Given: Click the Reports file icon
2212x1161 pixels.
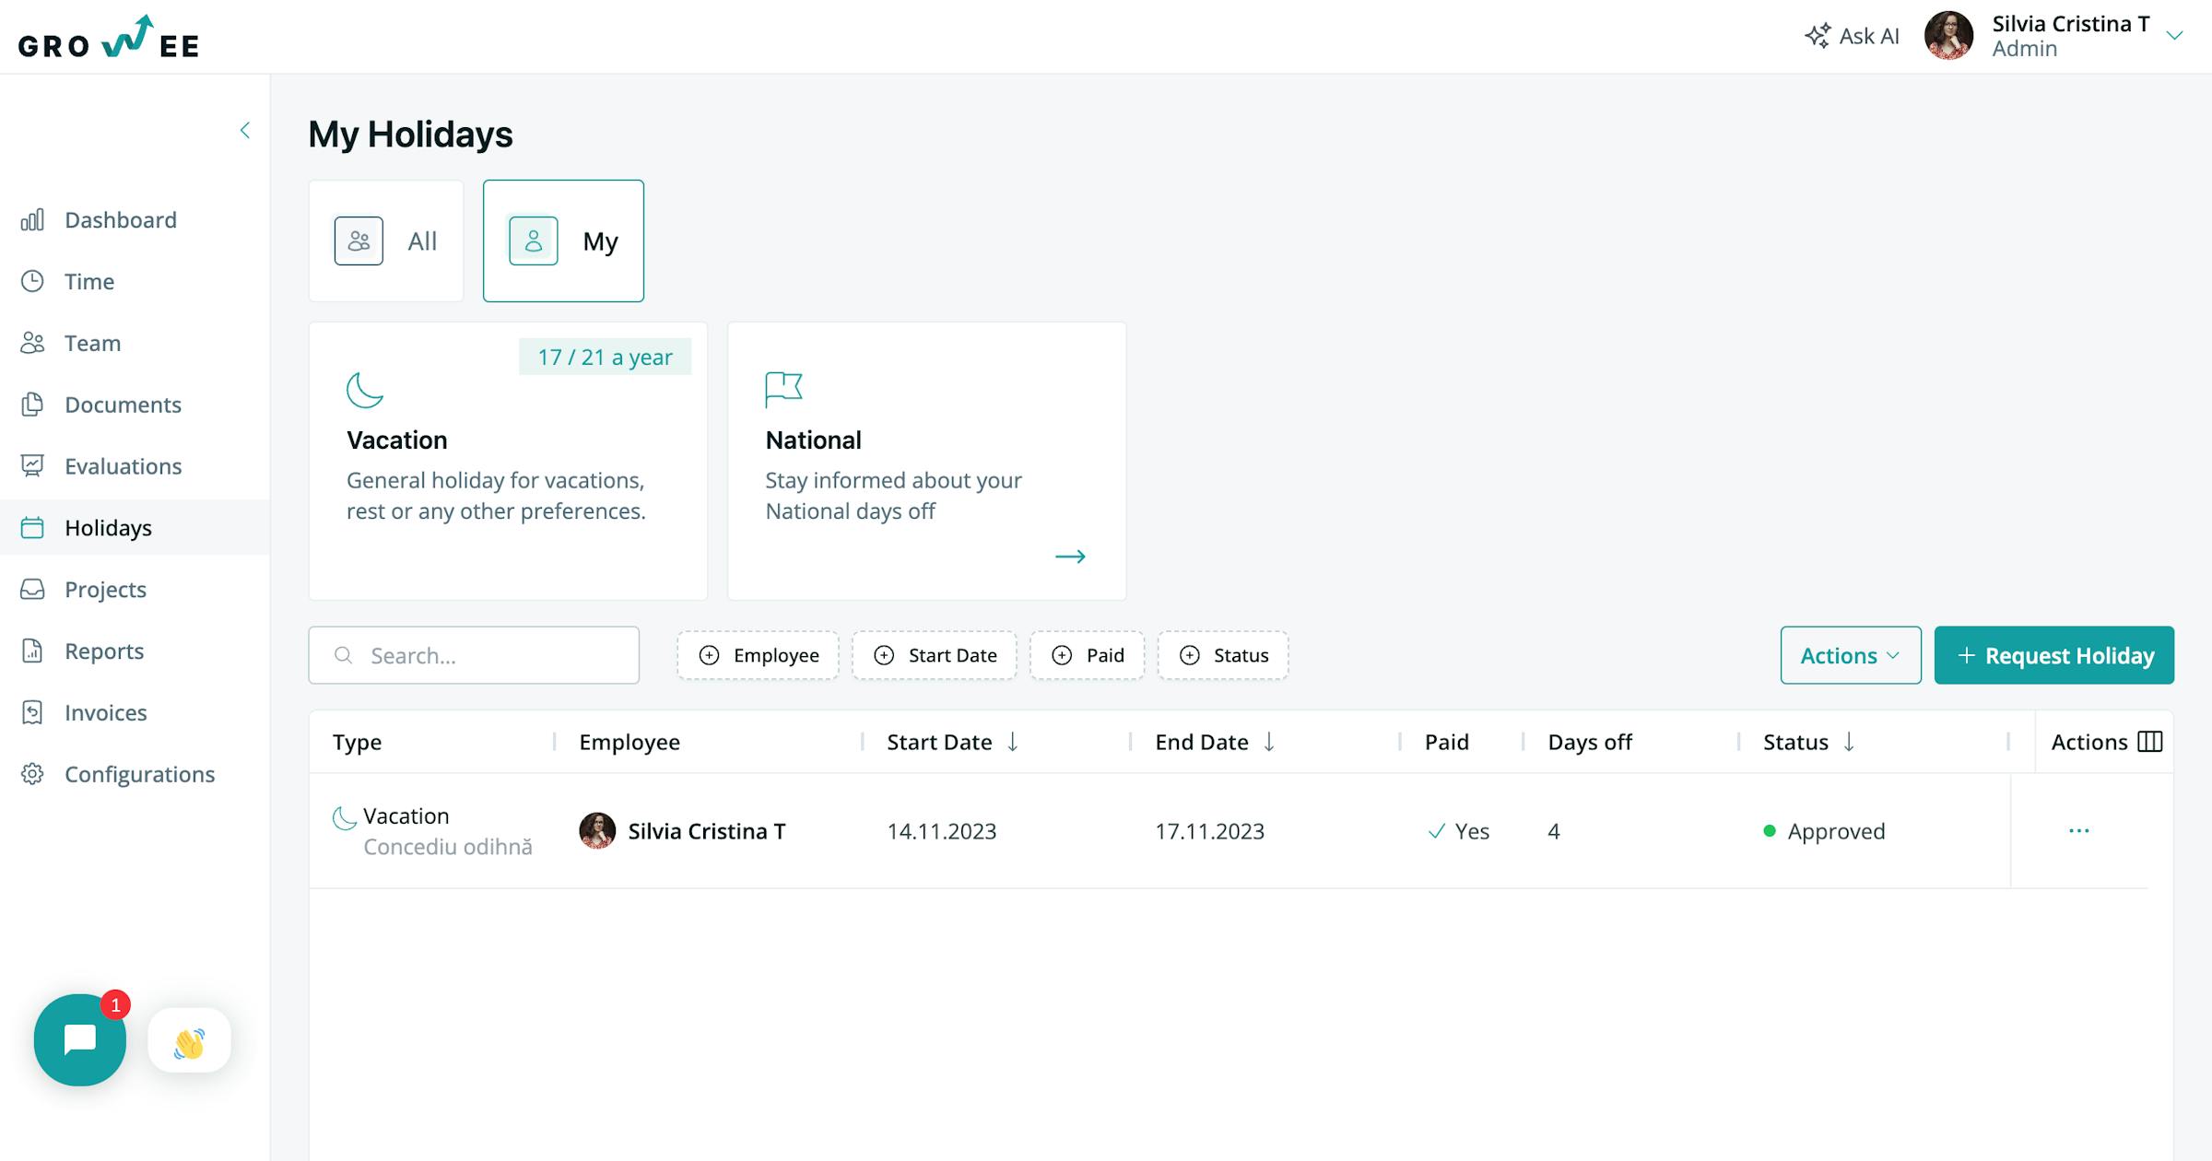Looking at the screenshot, I should (32, 651).
